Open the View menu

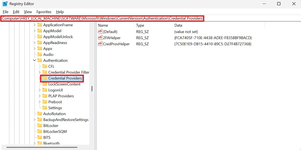28,12
